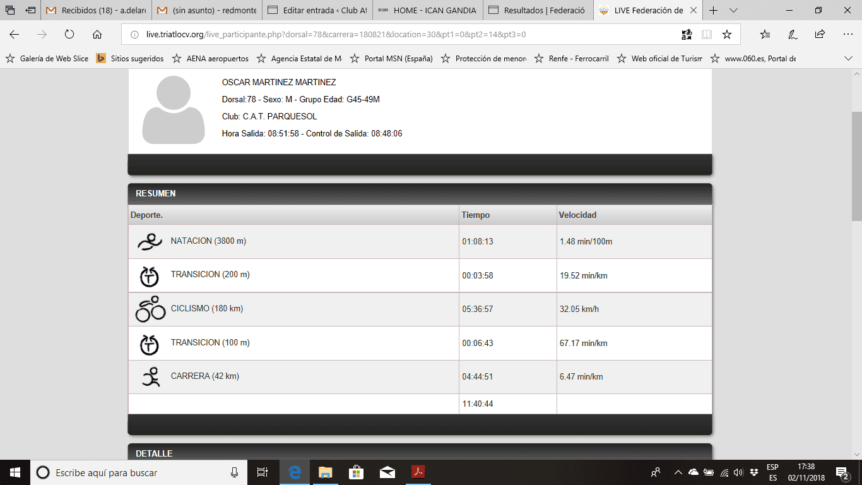Click the cycling icon for CICLISMO
Screen dimensions: 862x485
point(150,309)
